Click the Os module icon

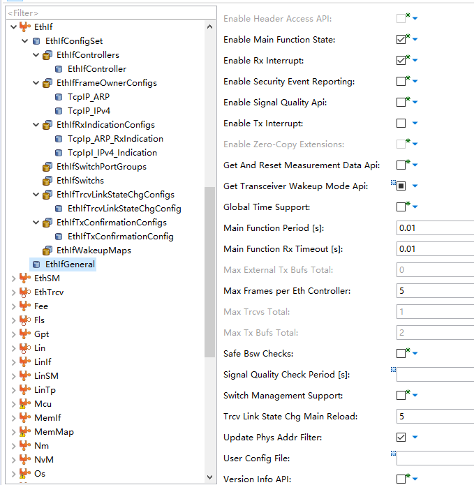25,473
